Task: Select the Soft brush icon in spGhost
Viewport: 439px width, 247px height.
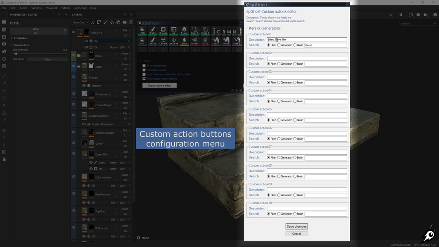Action: (x=216, y=41)
